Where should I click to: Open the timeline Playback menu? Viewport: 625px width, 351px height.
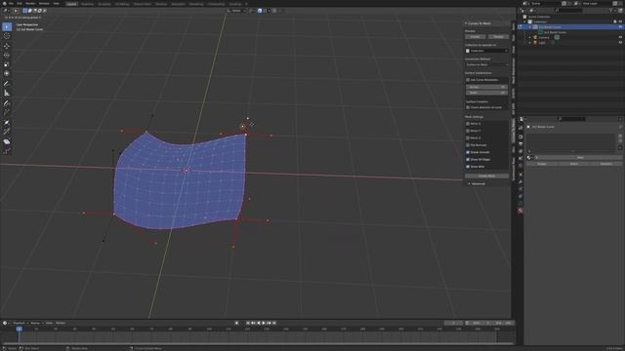[x=20, y=323]
